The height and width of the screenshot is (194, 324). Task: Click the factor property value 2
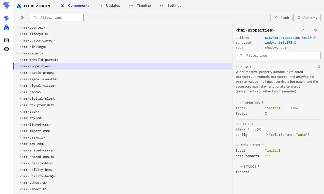[266, 113]
